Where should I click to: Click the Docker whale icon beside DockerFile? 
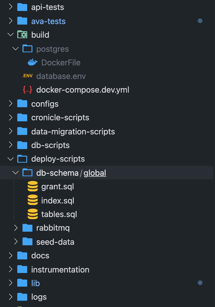pos(32,62)
